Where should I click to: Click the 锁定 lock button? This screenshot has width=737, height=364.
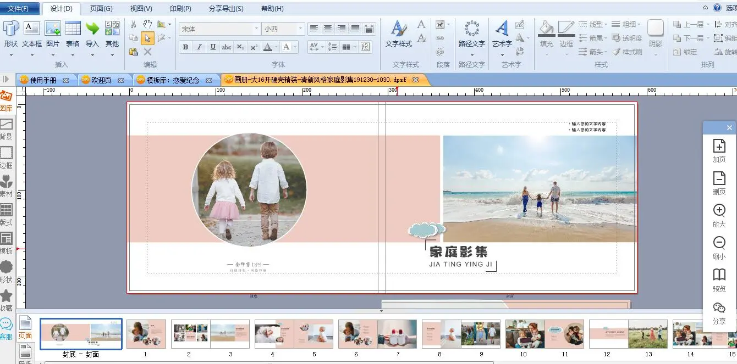[x=685, y=52]
